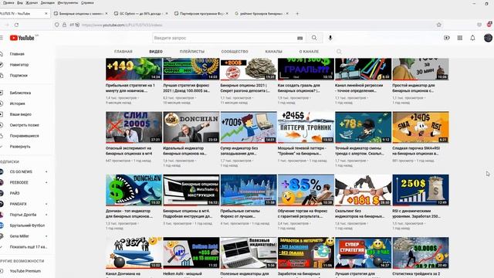The image size is (494, 278).
Task: Switch to СООБЩЕСТВО channel tab
Action: coord(235,52)
